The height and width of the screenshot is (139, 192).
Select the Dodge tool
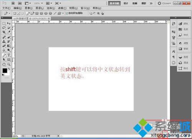point(9,50)
